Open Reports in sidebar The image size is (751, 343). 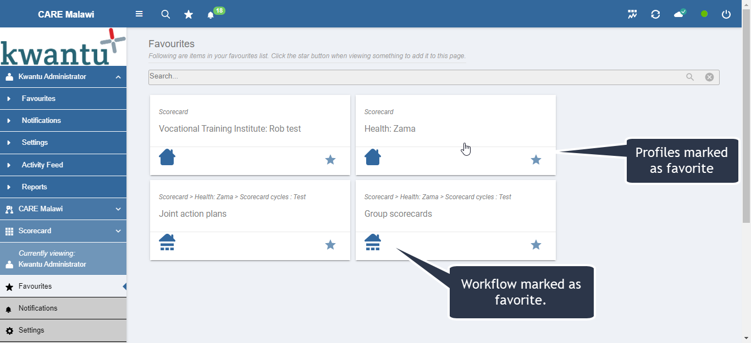[x=63, y=187]
